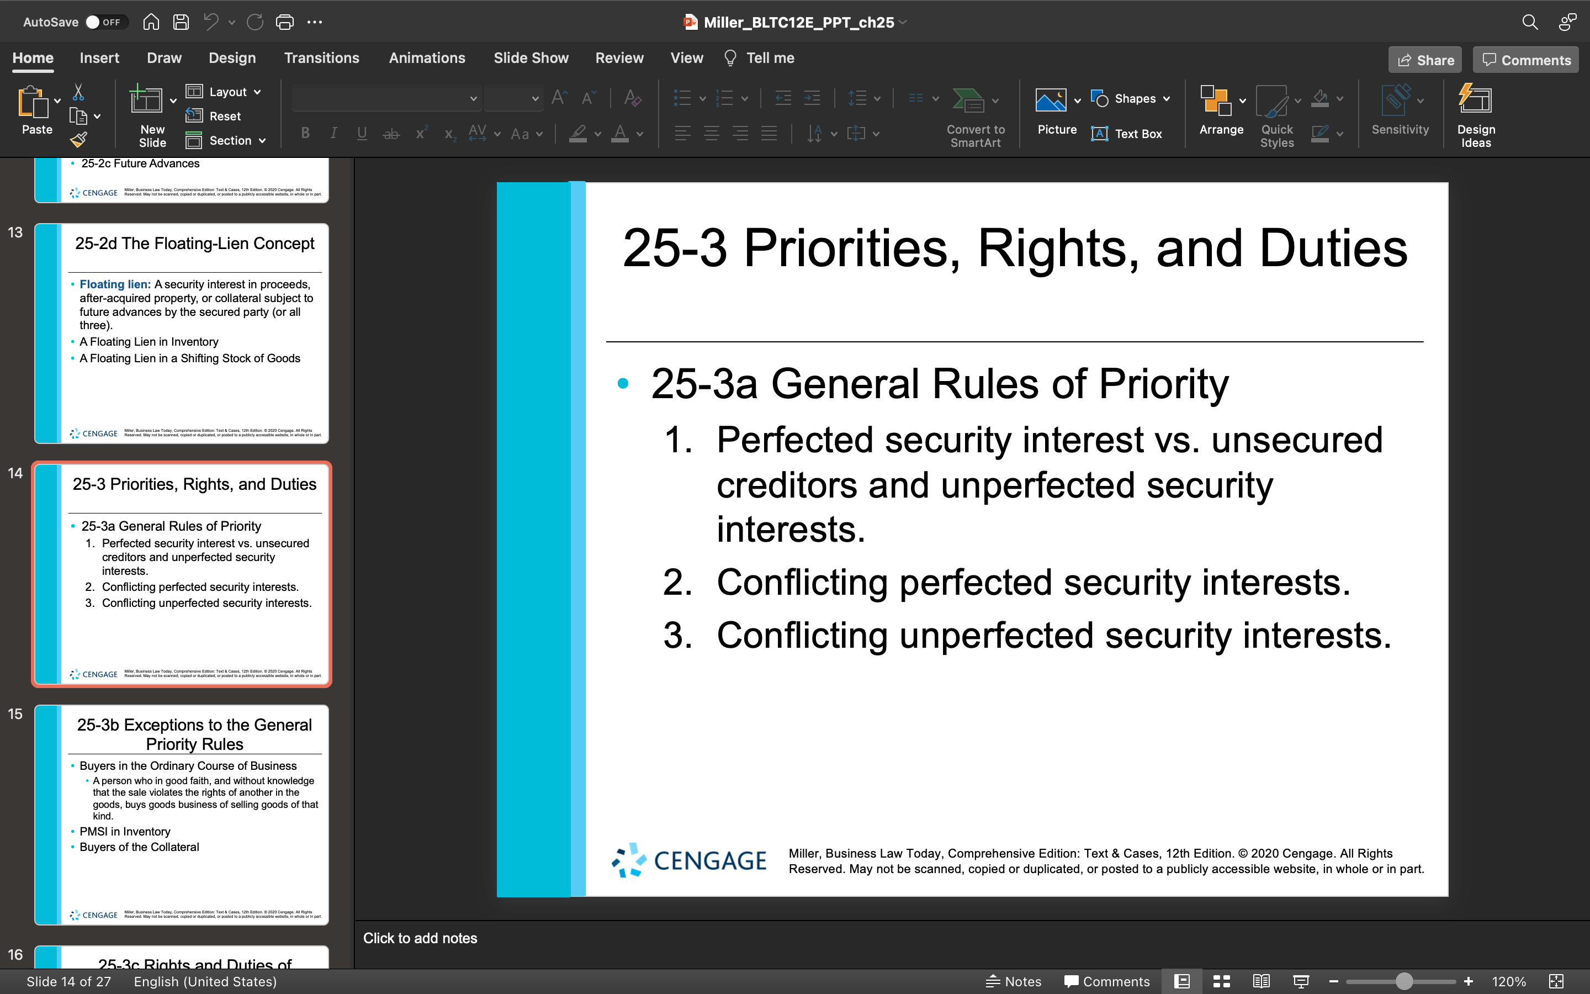Increase font size

click(x=559, y=98)
